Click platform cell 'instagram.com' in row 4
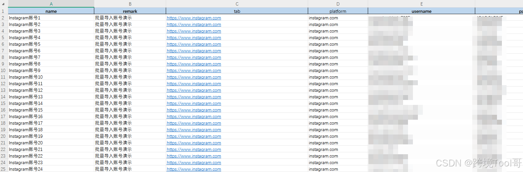Image resolution: width=523 pixels, height=172 pixels. (x=338, y=31)
